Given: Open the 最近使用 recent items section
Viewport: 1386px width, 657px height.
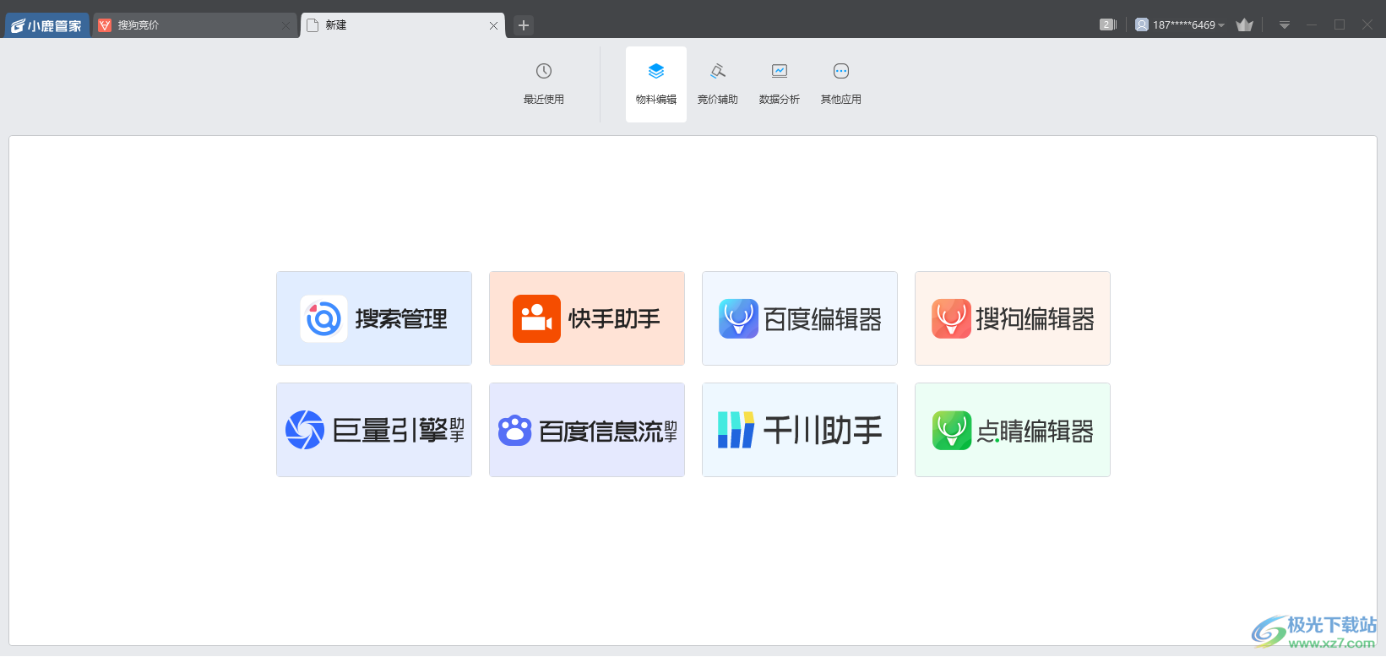Looking at the screenshot, I should 544,84.
